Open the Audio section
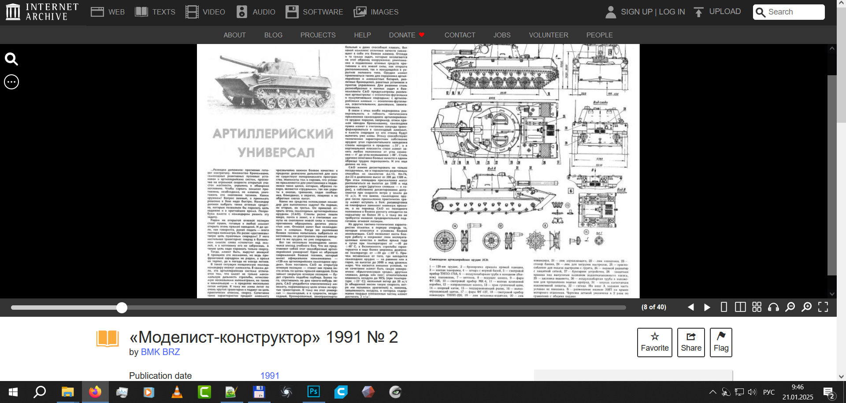 [x=256, y=12]
